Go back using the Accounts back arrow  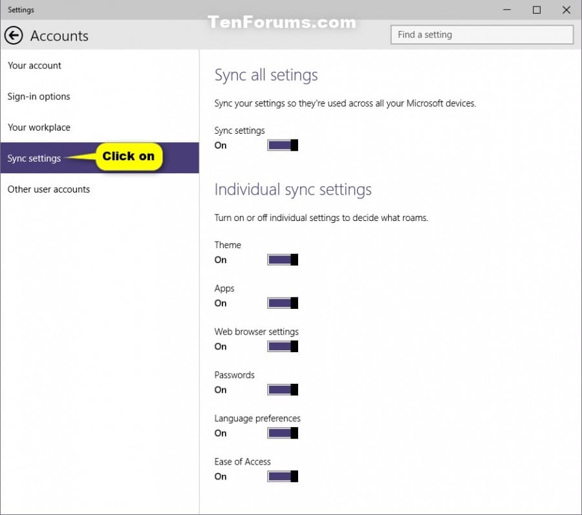coord(14,36)
